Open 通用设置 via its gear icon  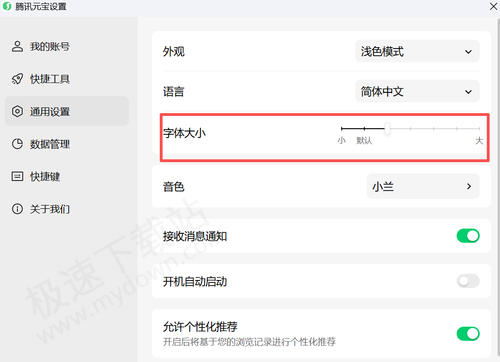17,111
